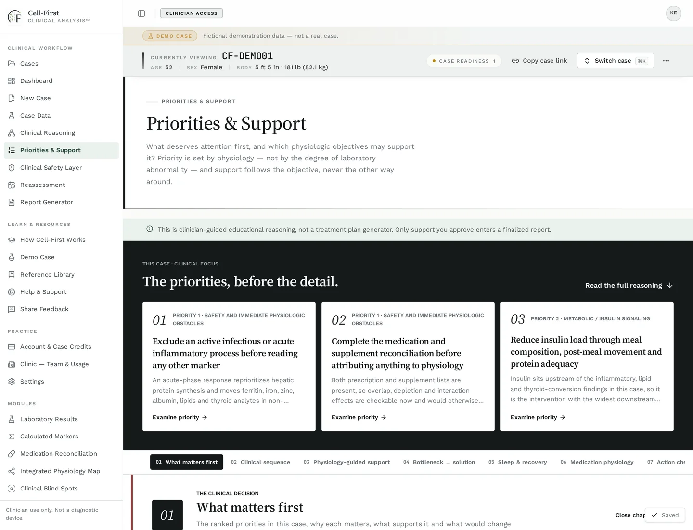The width and height of the screenshot is (693, 530).
Task: Click Examine priority on card 01
Action: pos(180,417)
